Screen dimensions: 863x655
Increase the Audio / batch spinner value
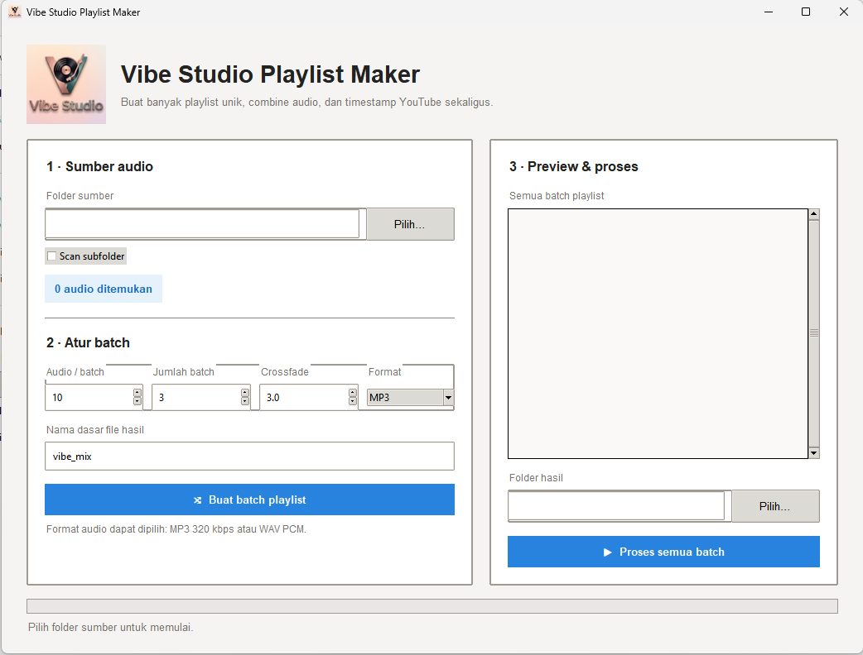(137, 392)
